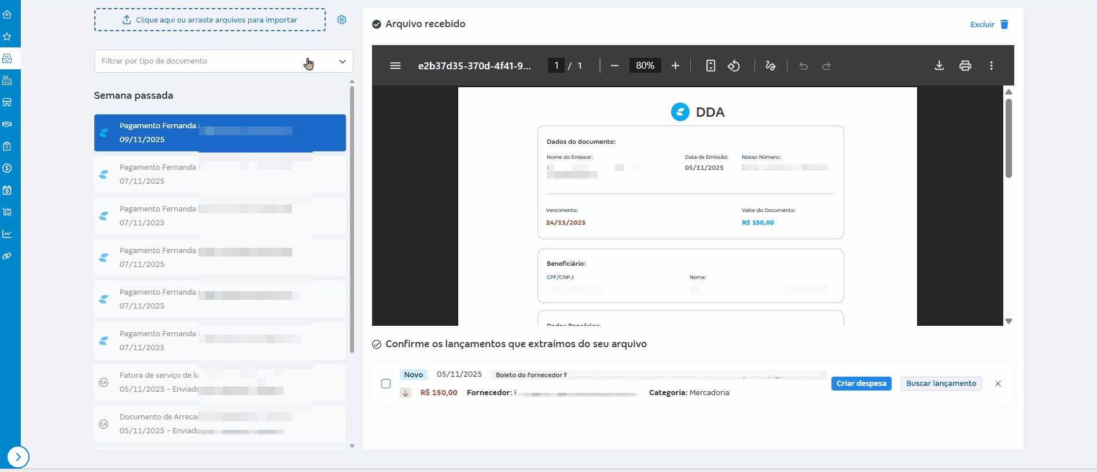Image resolution: width=1097 pixels, height=472 pixels.
Task: Click the PDF page number field
Action: (556, 66)
